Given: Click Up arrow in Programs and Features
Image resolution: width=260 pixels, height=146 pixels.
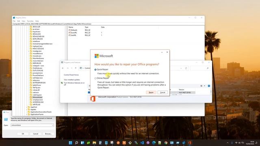Looking at the screenshot, I should point(76,68).
